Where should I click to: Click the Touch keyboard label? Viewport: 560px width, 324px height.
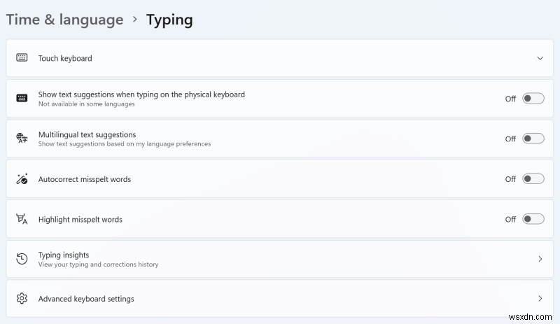[65, 58]
